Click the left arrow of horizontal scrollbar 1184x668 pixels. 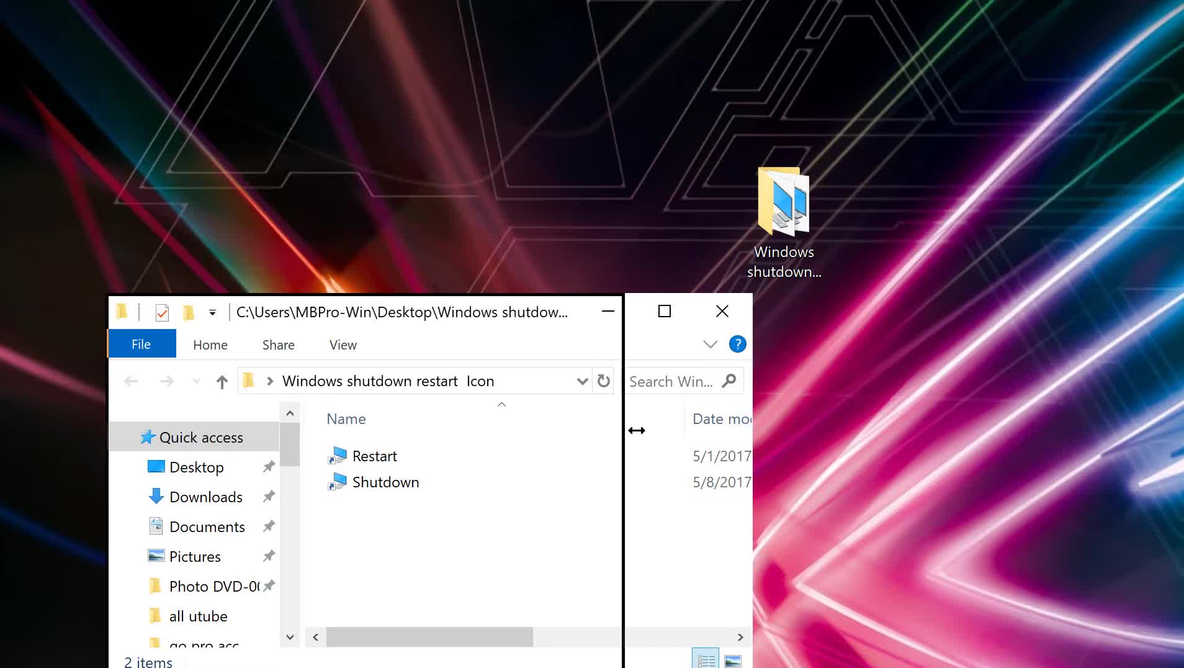(316, 637)
